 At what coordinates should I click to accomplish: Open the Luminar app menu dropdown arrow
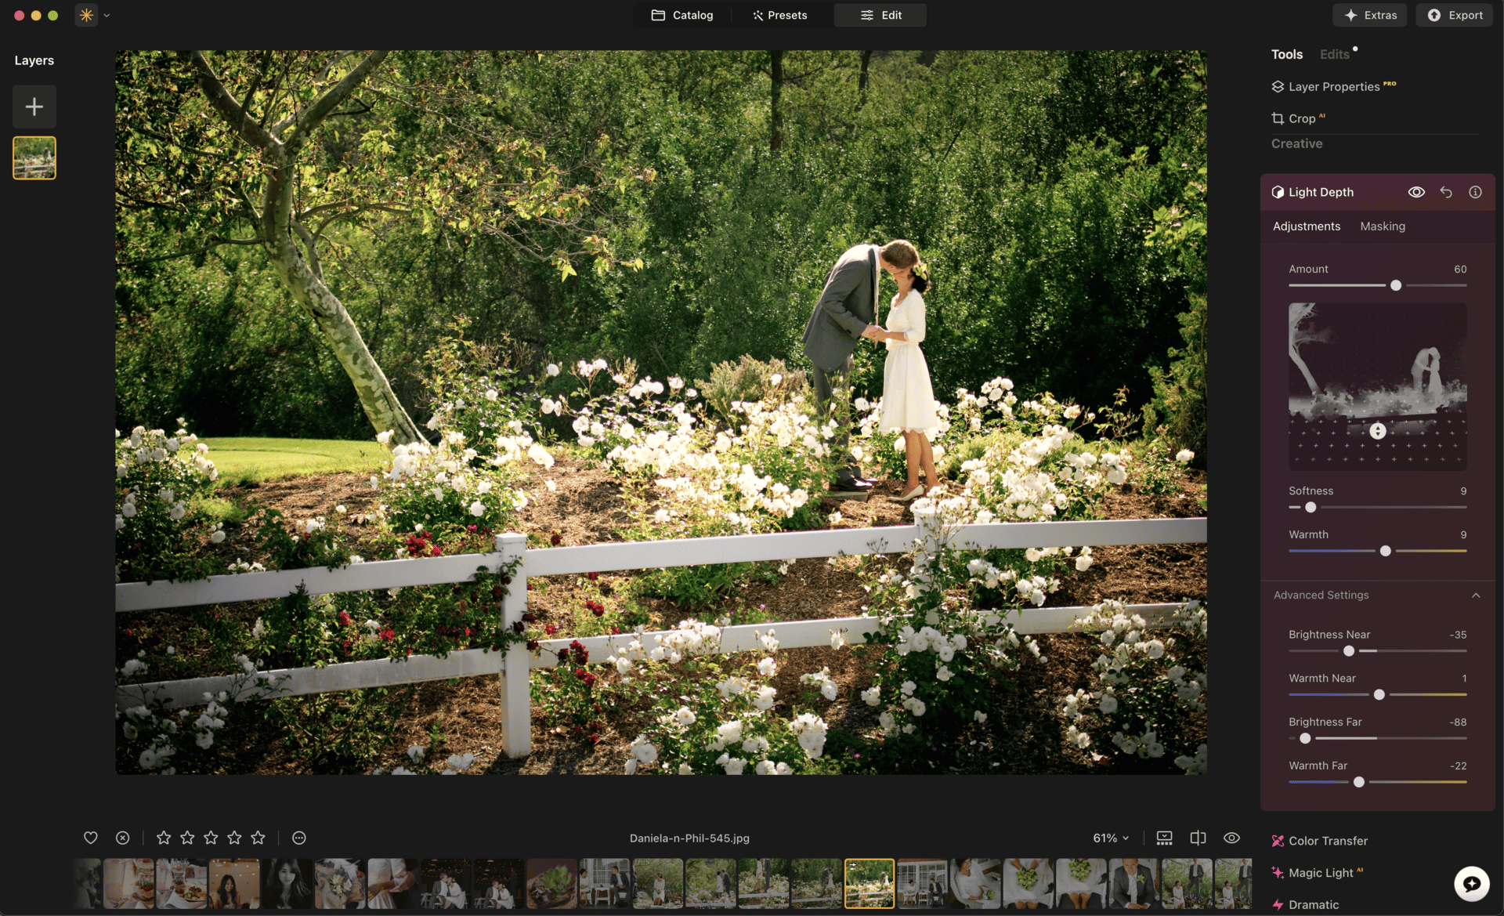point(107,15)
